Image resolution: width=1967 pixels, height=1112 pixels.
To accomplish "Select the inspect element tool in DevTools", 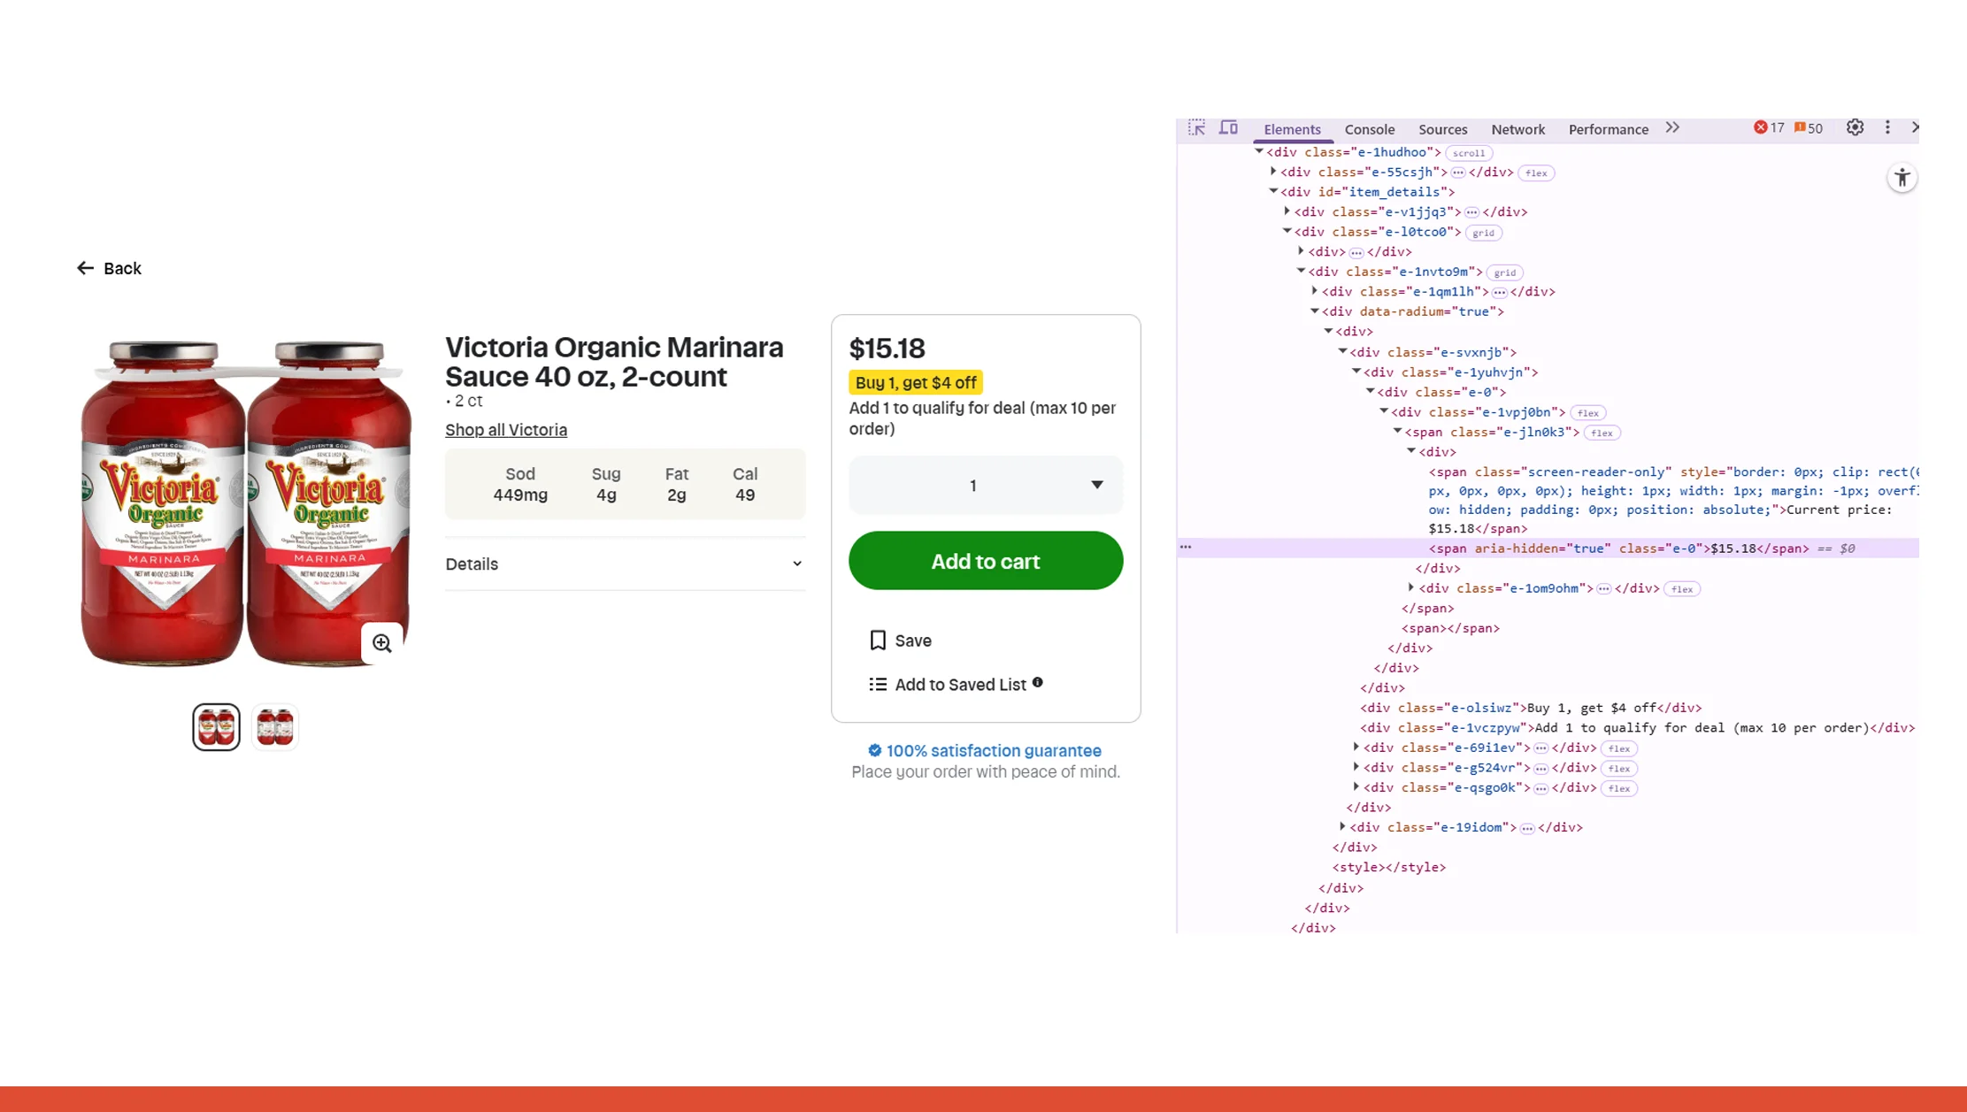I will click(1197, 127).
